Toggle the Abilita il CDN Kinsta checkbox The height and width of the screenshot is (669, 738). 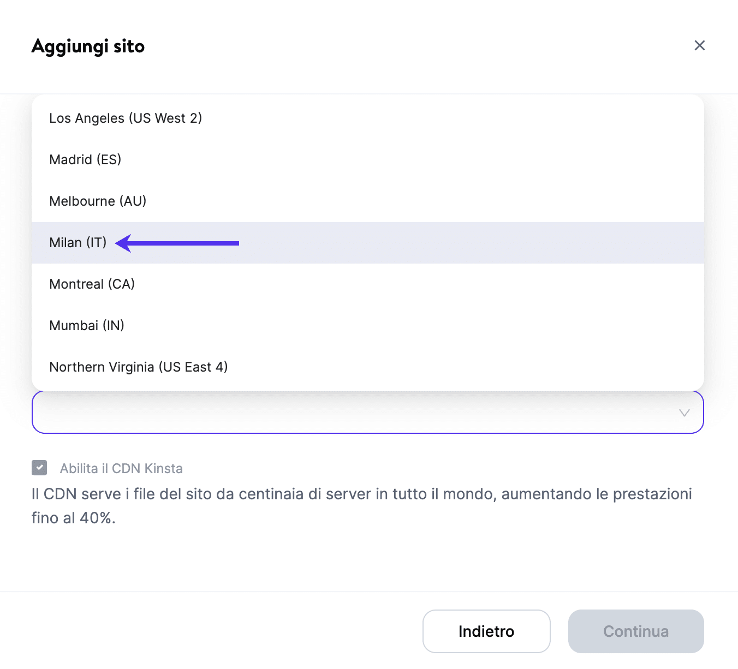tap(39, 468)
